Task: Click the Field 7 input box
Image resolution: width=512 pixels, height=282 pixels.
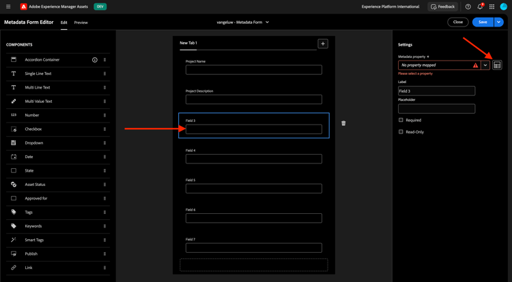Action: pyautogui.click(x=254, y=248)
